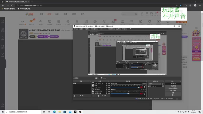Move scene down using Scenes panel arrow

[x=83, y=96]
